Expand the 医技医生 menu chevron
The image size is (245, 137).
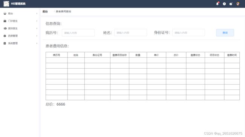point(37,28)
